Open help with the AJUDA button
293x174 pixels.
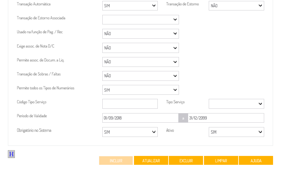256,161
